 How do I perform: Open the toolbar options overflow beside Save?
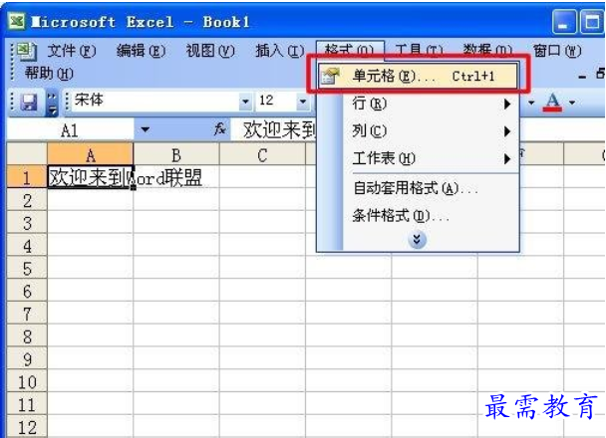coord(52,104)
